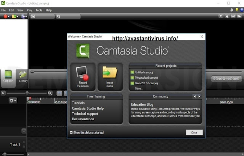Click the preview playback scrubber handle
This screenshot has width=244, height=156.
[32, 72]
